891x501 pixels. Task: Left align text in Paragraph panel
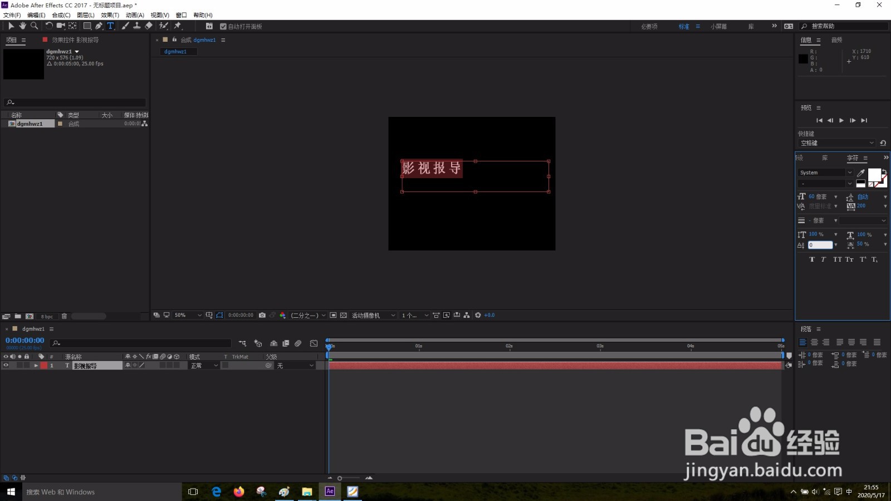[802, 342]
